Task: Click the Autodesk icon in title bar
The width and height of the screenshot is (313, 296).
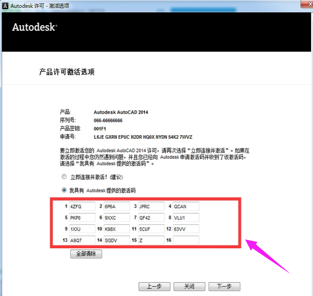Action: tap(6, 5)
